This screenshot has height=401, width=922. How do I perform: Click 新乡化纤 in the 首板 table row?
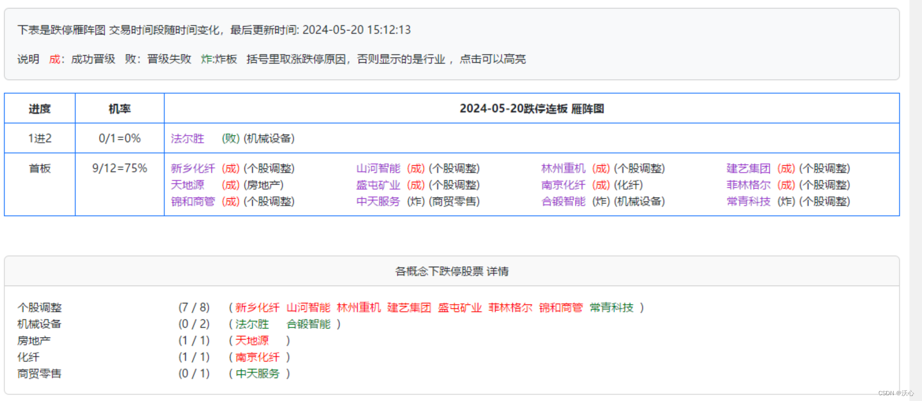coord(193,168)
